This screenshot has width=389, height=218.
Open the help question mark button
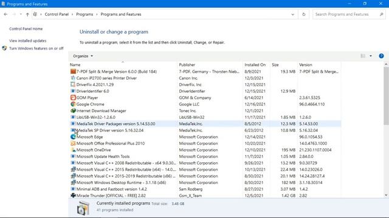(x=381, y=56)
